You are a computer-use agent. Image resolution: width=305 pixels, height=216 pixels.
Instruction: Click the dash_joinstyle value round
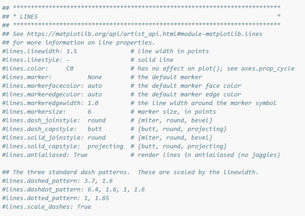97,121
